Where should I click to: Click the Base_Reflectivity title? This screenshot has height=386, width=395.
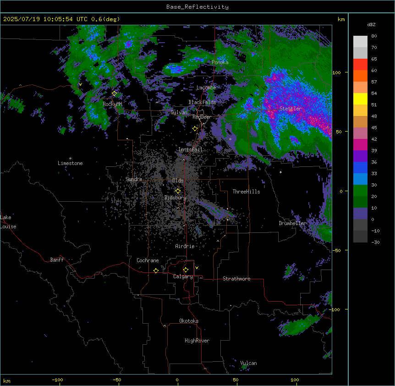197,7
